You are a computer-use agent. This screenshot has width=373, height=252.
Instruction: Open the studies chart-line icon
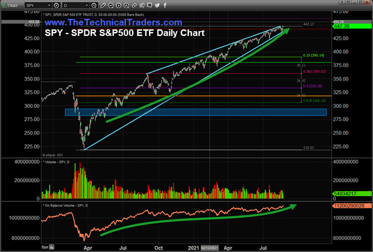[x=111, y=5]
